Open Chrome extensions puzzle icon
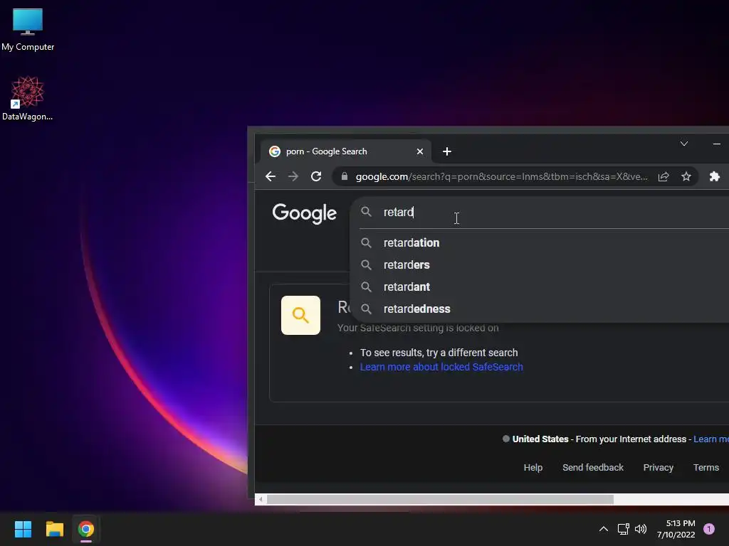 [x=715, y=176]
